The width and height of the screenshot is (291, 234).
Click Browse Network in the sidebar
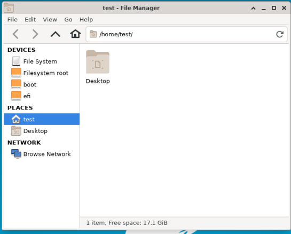[x=42, y=154]
